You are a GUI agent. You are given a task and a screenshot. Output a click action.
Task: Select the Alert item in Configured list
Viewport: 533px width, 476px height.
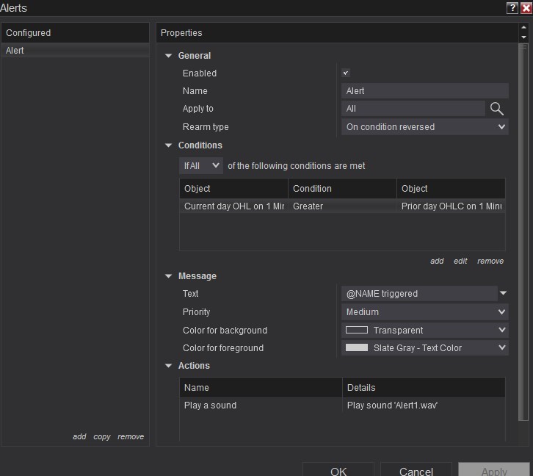(75, 51)
